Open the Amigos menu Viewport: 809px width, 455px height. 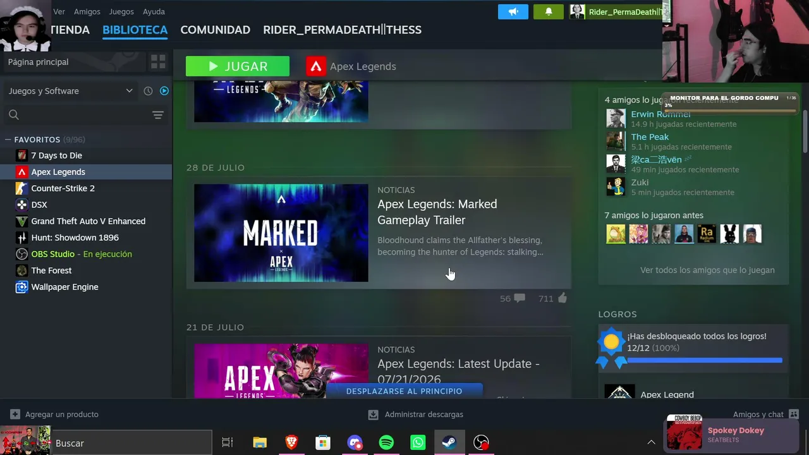tap(87, 11)
